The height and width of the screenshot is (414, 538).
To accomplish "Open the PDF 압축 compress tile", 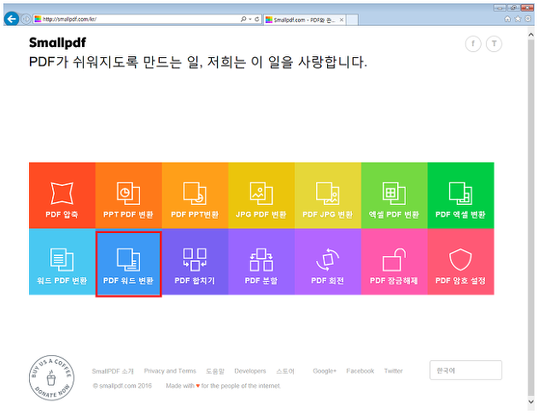I will click(x=62, y=195).
